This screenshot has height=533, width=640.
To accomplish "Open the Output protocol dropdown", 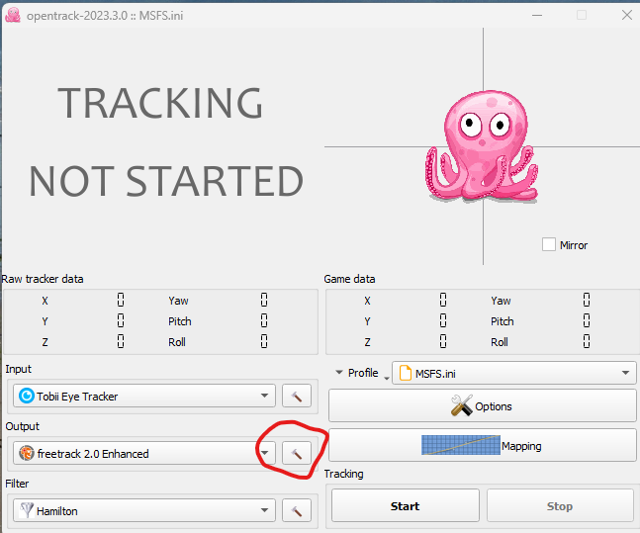I will click(x=144, y=453).
